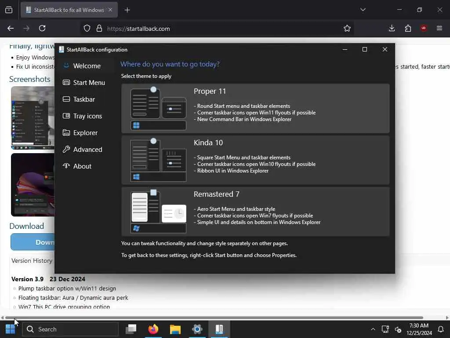Select StartAllBack taskbar icon
450x338 pixels.
click(219, 329)
